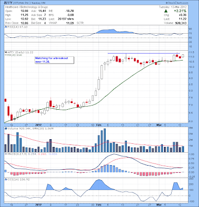Click the small icon beside Volume label
Image resolution: width=199 pixels, height=207 pixels.
[6, 128]
